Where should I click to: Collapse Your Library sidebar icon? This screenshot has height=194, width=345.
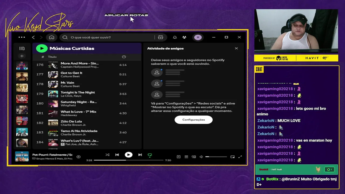point(22,48)
